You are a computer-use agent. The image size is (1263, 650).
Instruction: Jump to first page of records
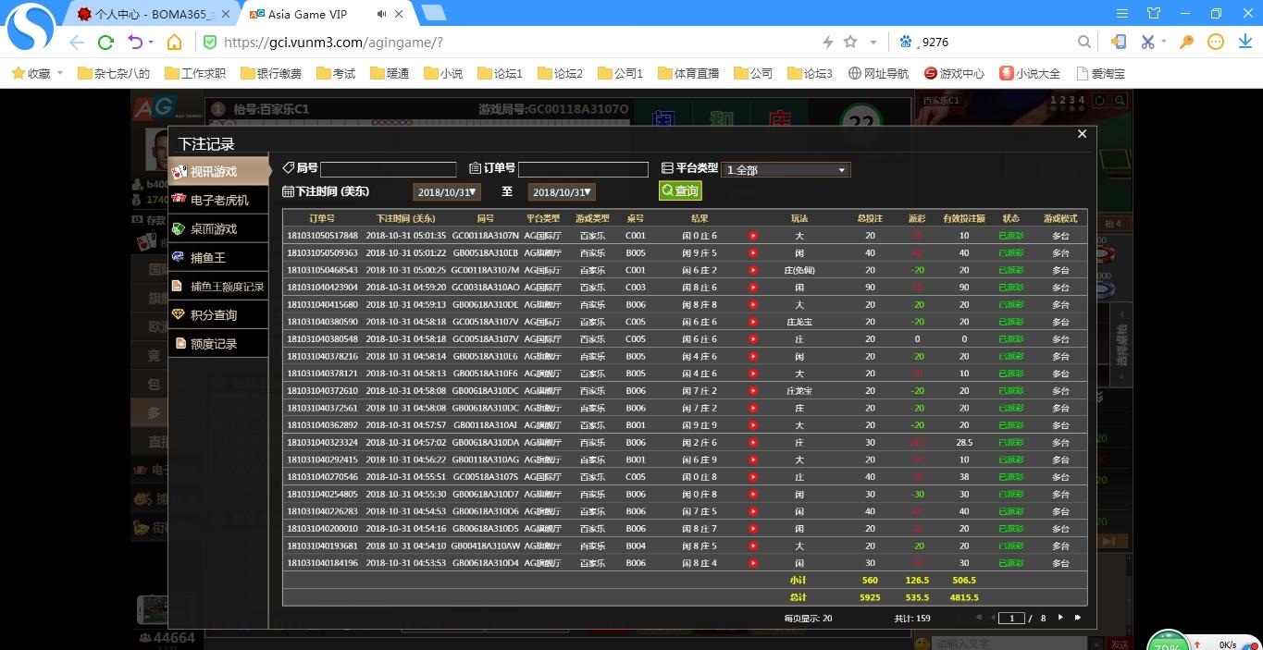pos(978,618)
